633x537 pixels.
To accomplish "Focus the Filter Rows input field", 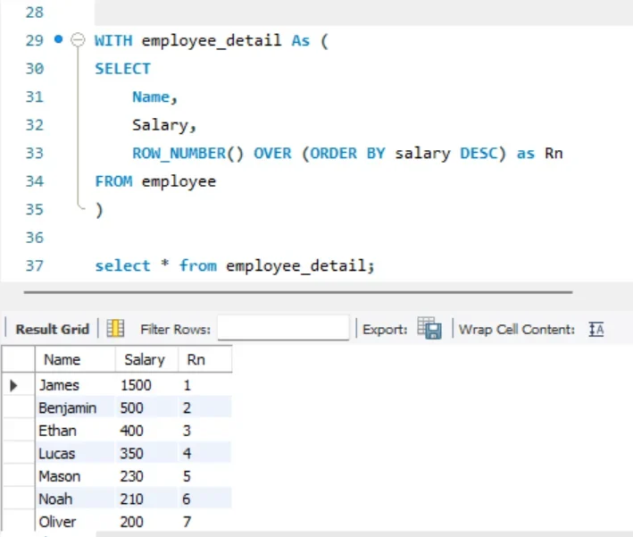I will pyautogui.click(x=283, y=328).
